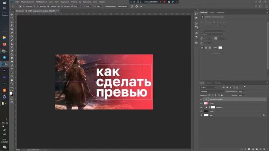Delete layer with trash icon
The width and height of the screenshot is (269, 151).
click(x=264, y=149)
